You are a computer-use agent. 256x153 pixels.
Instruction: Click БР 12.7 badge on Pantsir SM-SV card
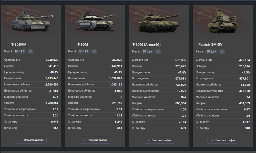[x=211, y=52]
